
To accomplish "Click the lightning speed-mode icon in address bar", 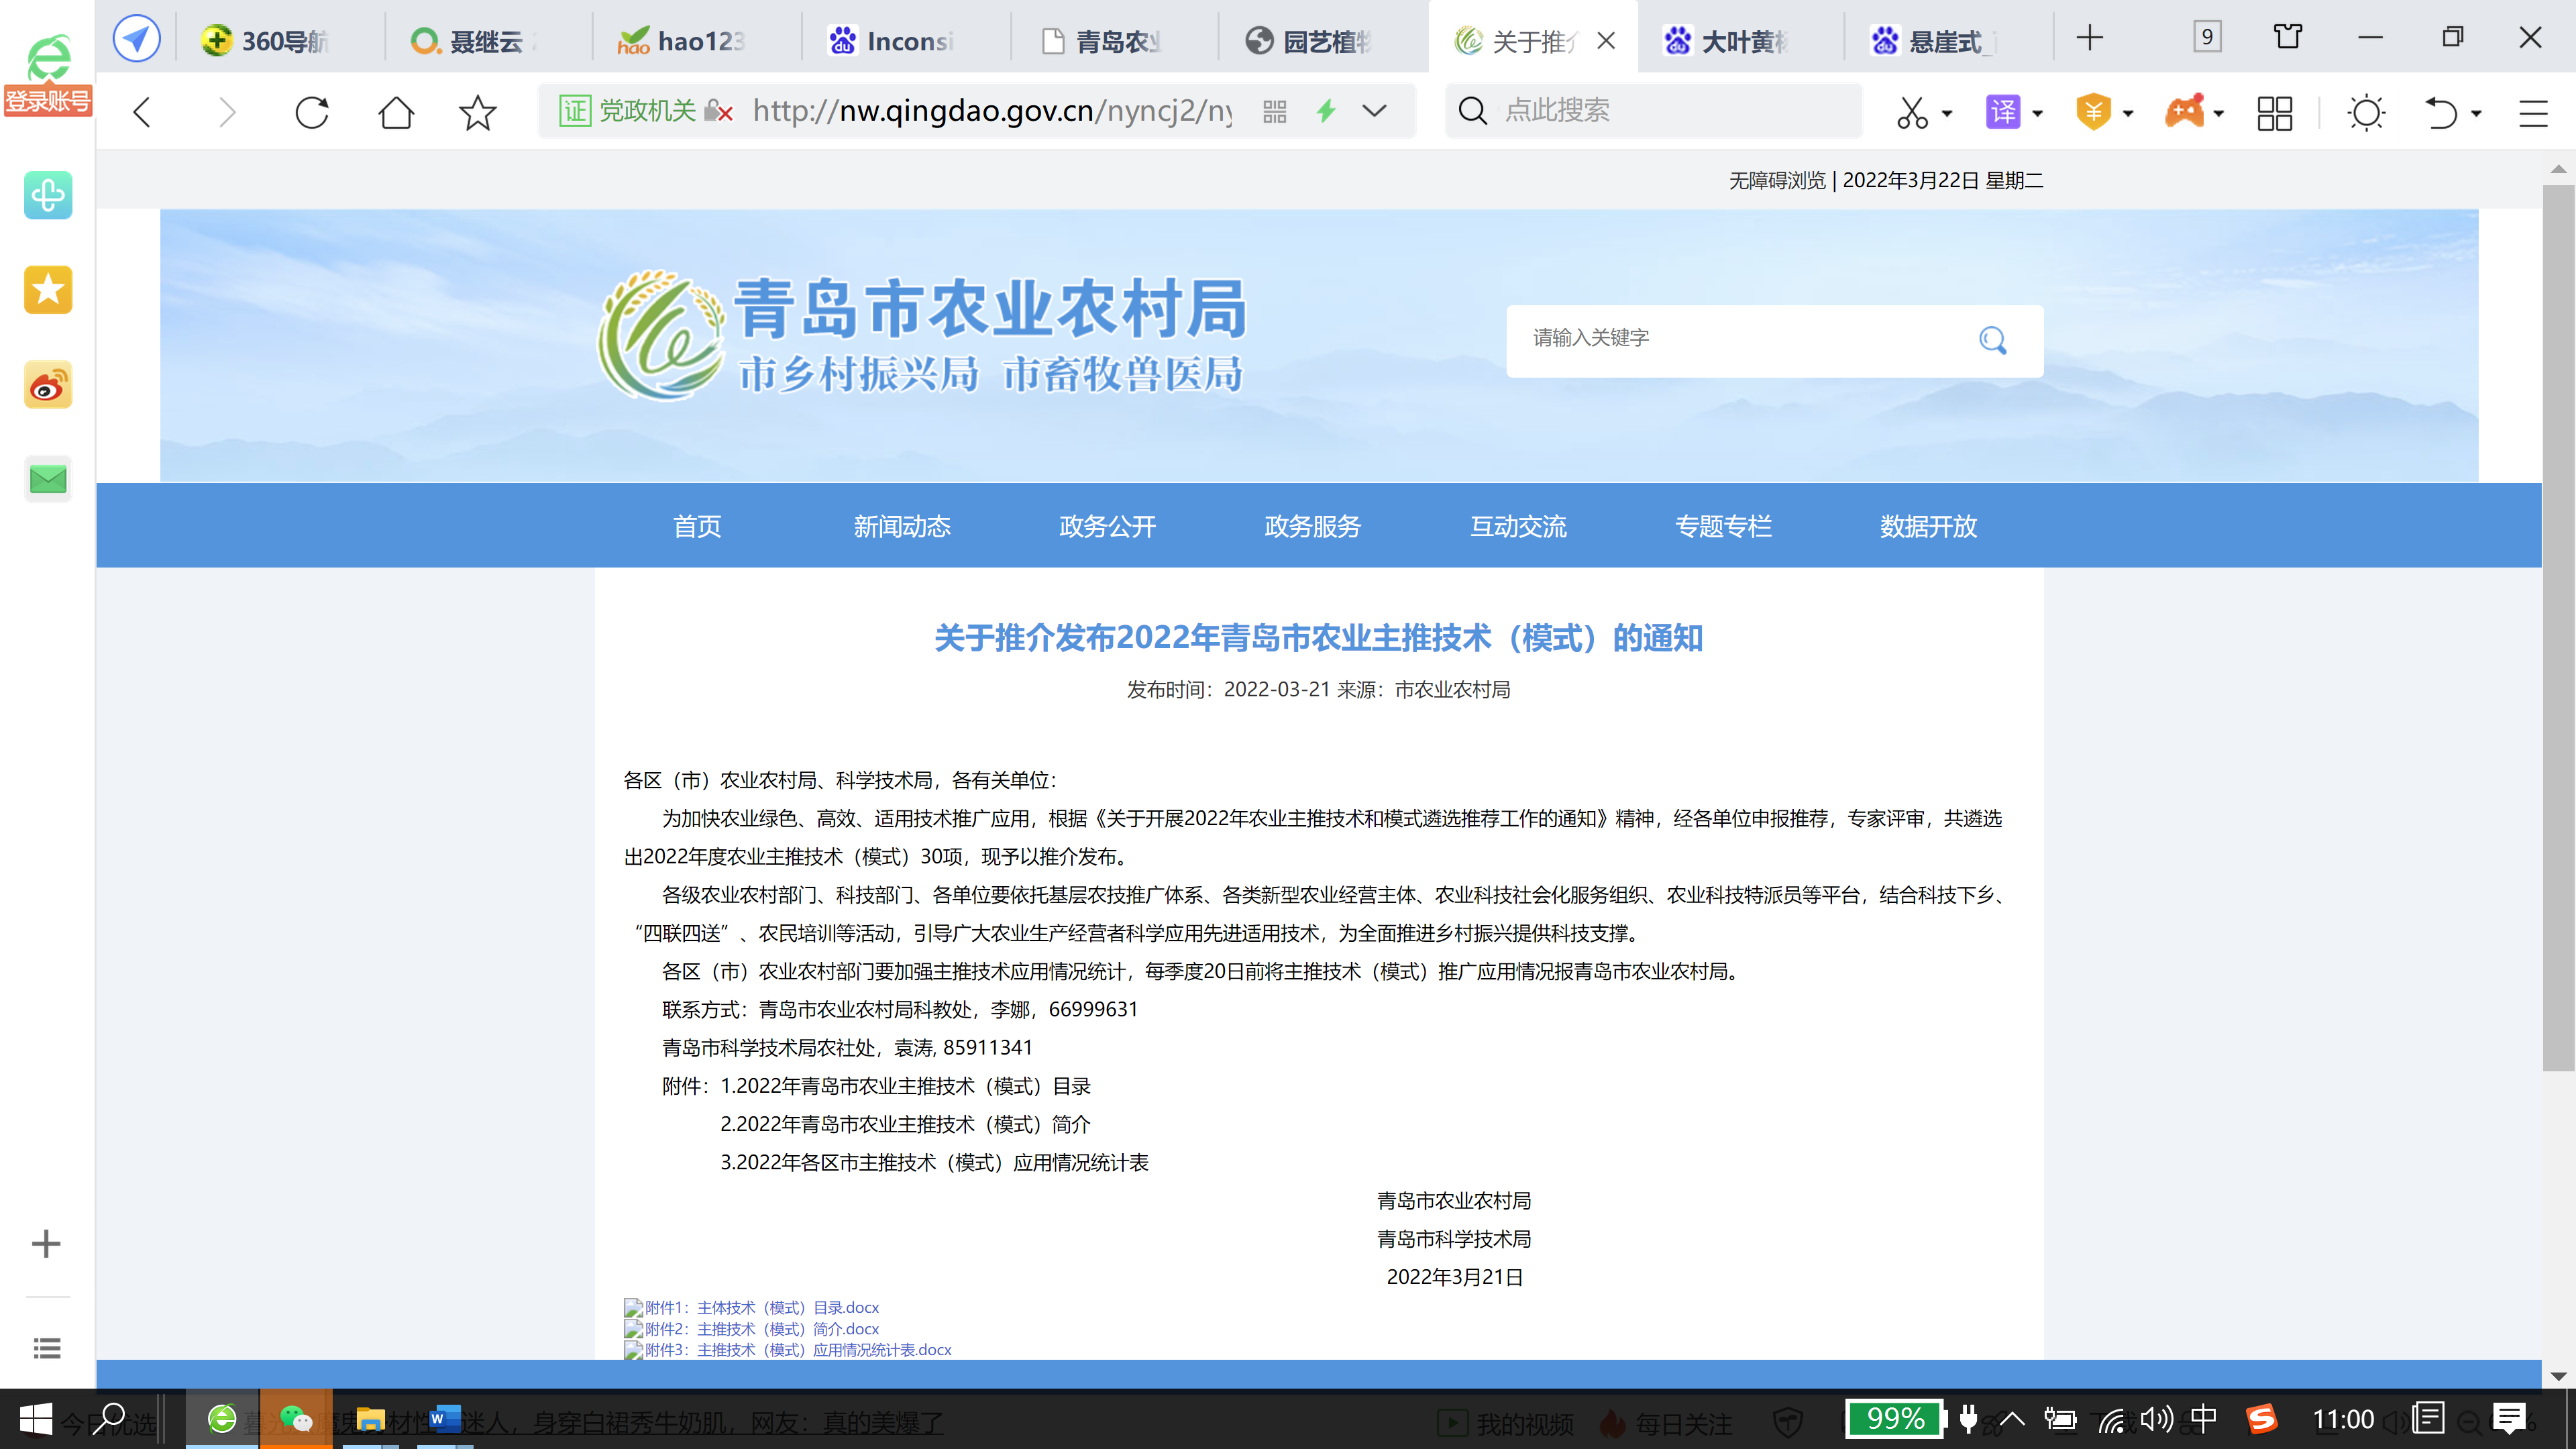I will pos(1326,111).
